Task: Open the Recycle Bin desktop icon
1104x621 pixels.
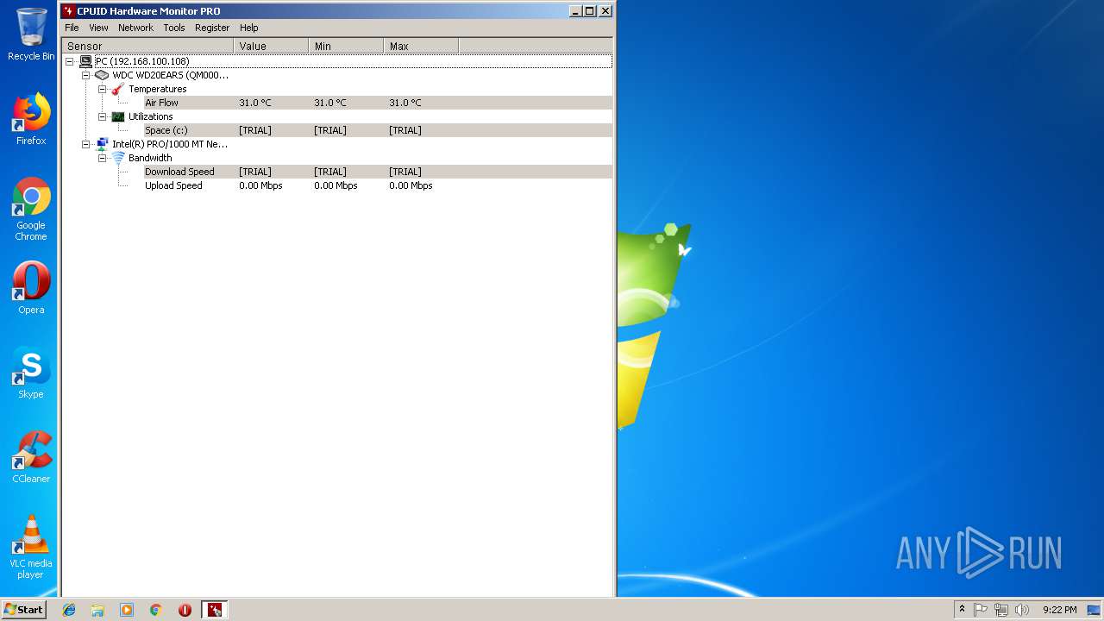Action: 31,34
